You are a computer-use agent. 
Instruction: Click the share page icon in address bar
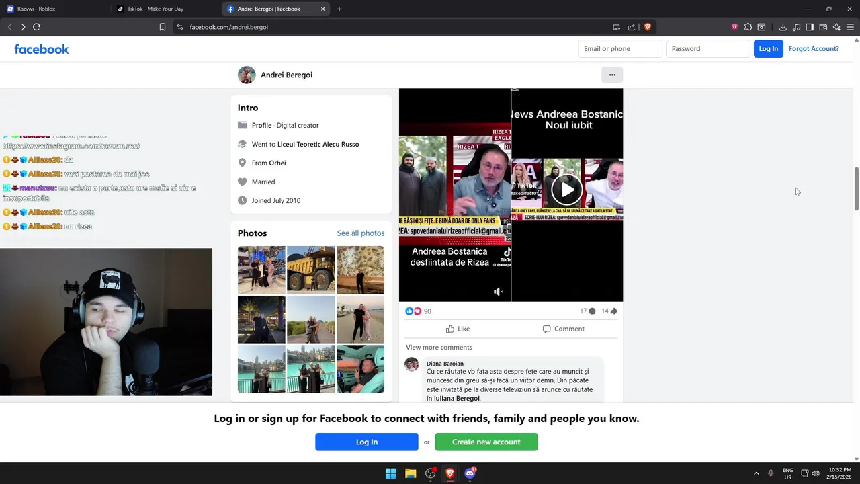[632, 27]
